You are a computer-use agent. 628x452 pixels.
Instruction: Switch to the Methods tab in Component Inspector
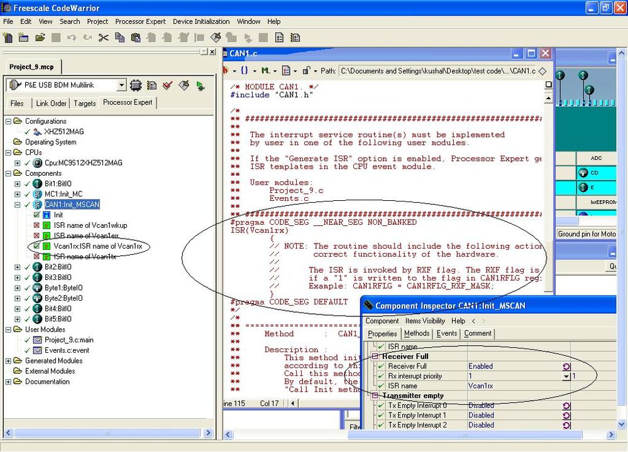[x=417, y=333]
